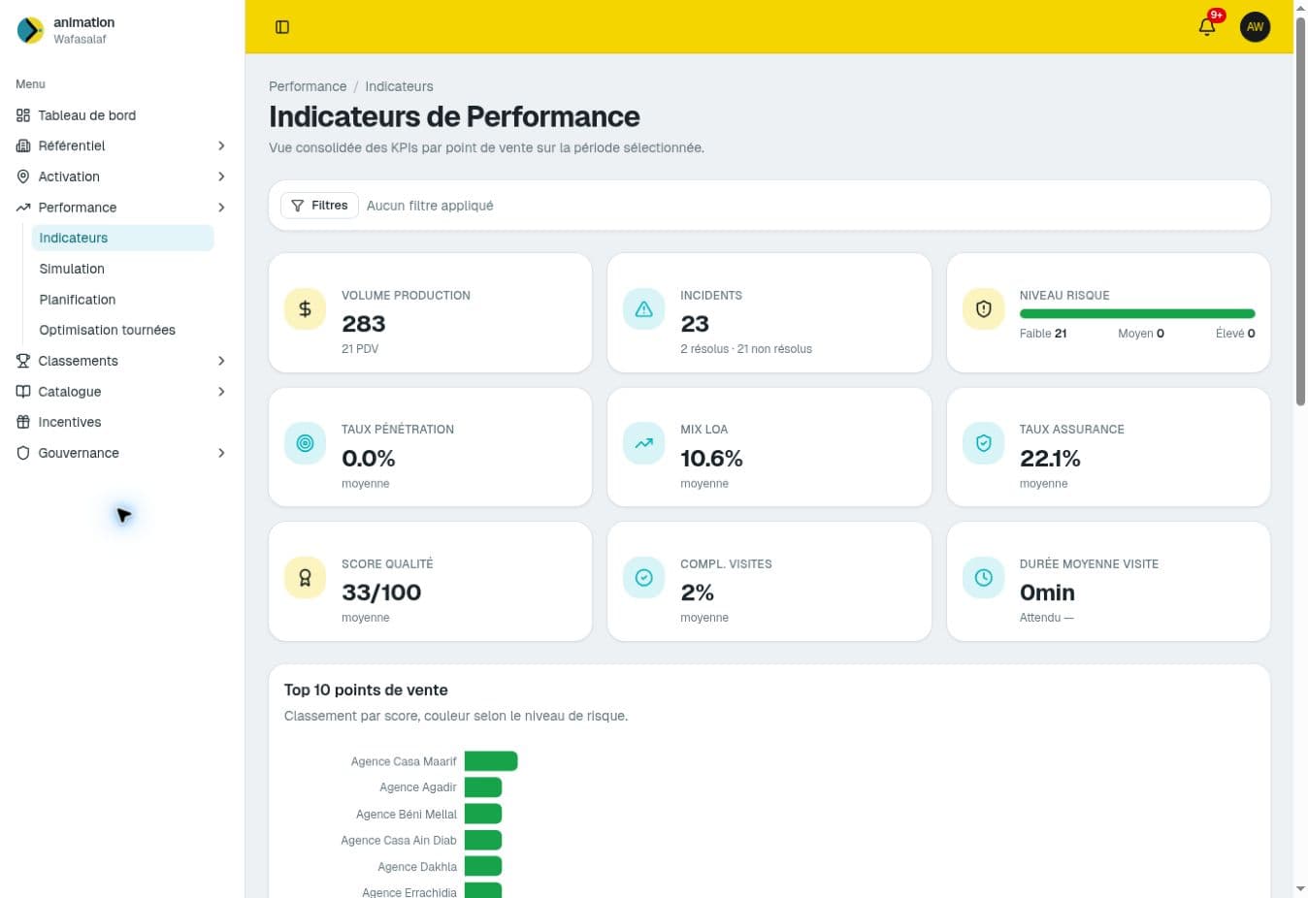Click the target icon on Taux Pénétration
Viewport: 1308px width, 898px height.
point(305,443)
